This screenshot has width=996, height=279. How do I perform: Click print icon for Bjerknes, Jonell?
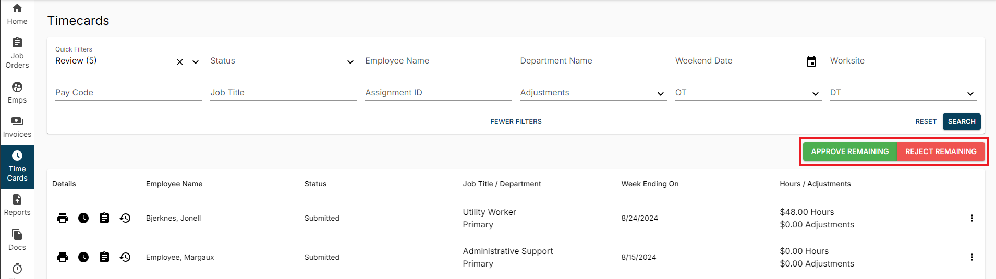(x=63, y=218)
